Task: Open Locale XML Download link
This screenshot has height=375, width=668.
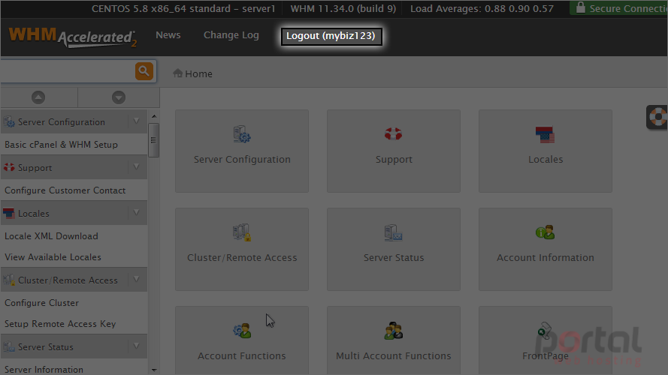Action: (x=51, y=236)
